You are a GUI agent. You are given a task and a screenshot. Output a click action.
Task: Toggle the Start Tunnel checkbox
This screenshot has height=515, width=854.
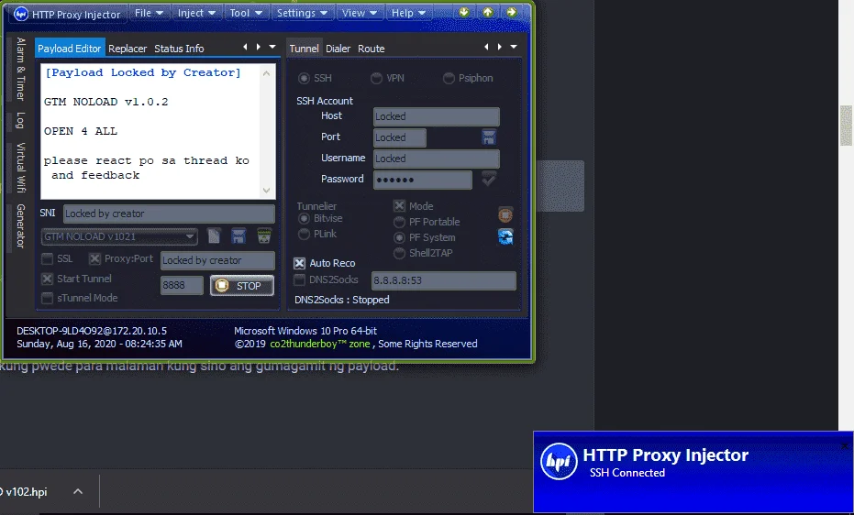(48, 279)
